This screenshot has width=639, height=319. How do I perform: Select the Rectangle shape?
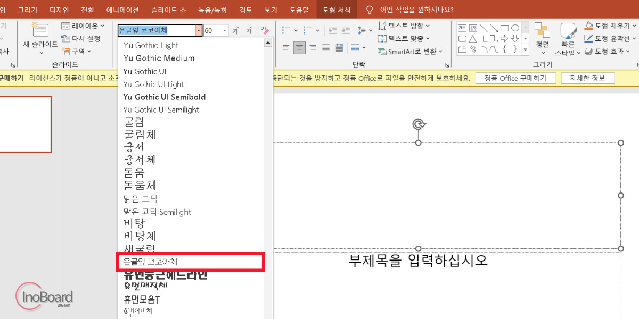[504, 28]
